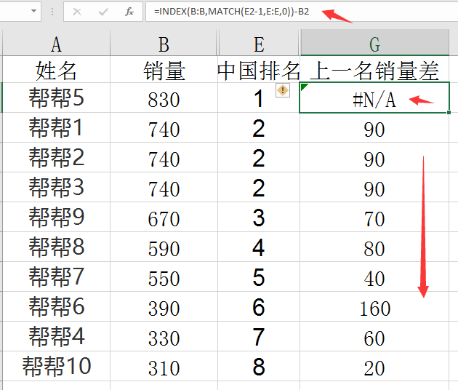
Task: Select the sales cell 830
Action: [x=164, y=97]
